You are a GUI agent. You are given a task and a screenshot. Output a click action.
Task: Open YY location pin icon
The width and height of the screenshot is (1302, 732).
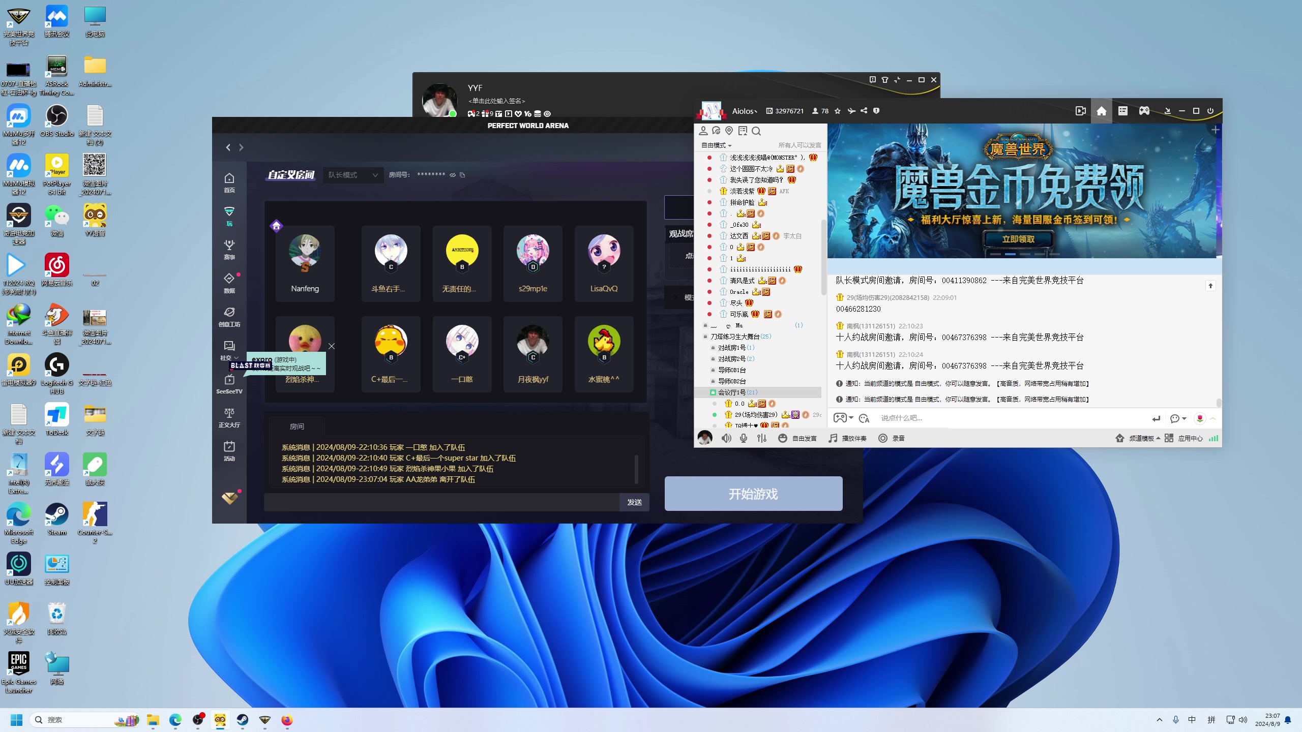coord(729,131)
